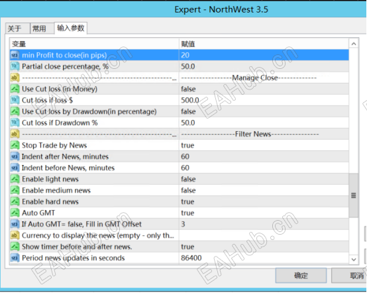Click the bool icon beside Enable medium news
This screenshot has height=293, width=367.
click(15, 190)
